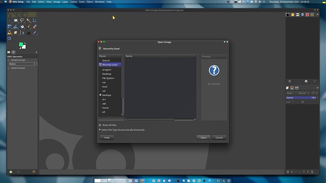Open the Edit menu
Image resolution: width=326 pixels, height=183 pixels.
tap(34, 2)
